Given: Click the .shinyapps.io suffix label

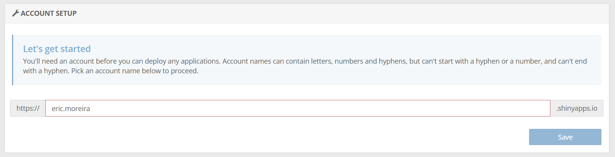Looking at the screenshot, I should [576, 108].
